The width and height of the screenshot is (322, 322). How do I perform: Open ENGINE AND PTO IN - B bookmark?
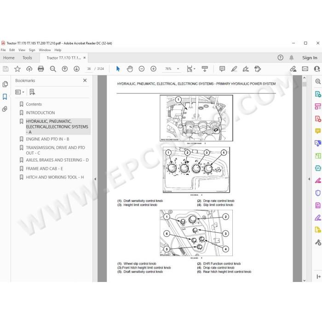(x=47, y=139)
